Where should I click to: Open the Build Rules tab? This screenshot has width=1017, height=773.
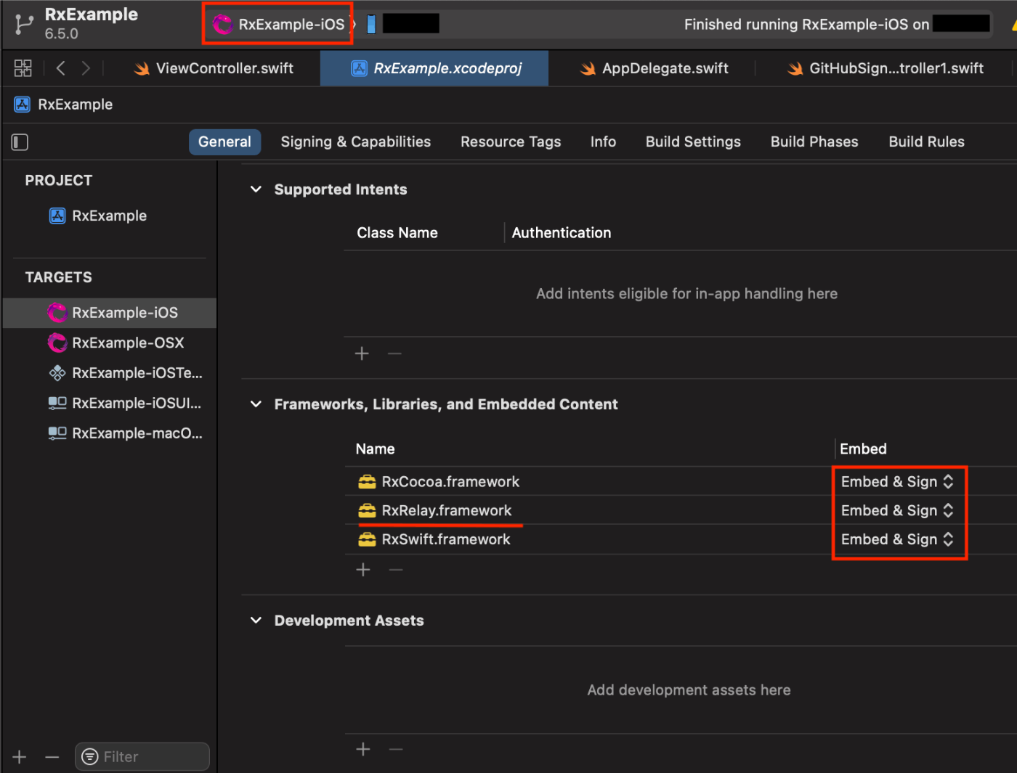pyautogui.click(x=926, y=142)
